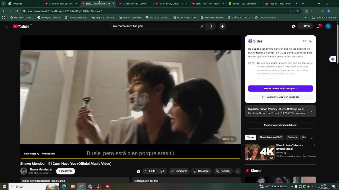
Task: Bookmark this page with the star
Action: tap(298, 11)
